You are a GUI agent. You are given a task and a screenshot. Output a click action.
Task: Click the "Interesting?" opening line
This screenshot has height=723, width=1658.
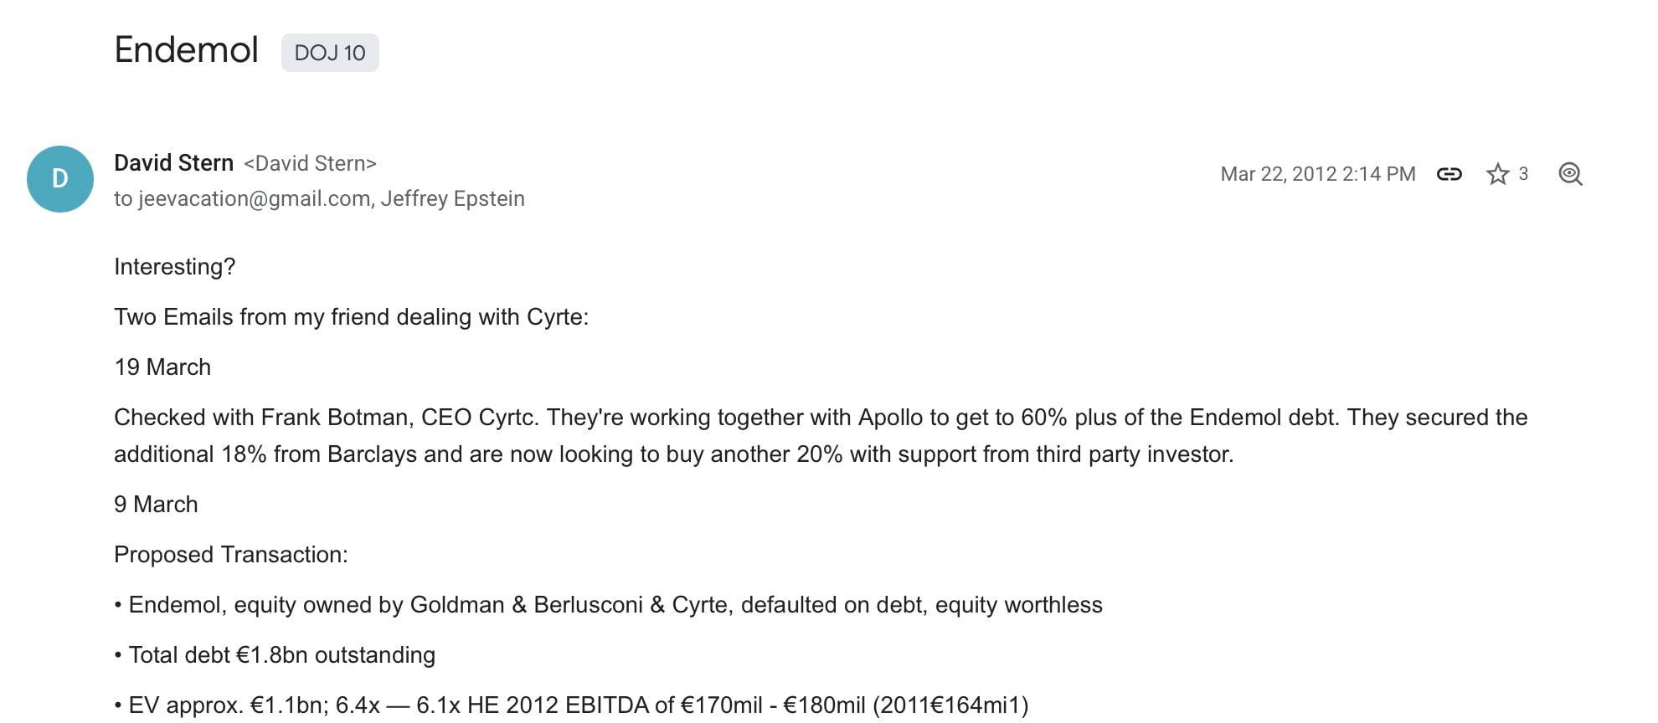point(174,267)
